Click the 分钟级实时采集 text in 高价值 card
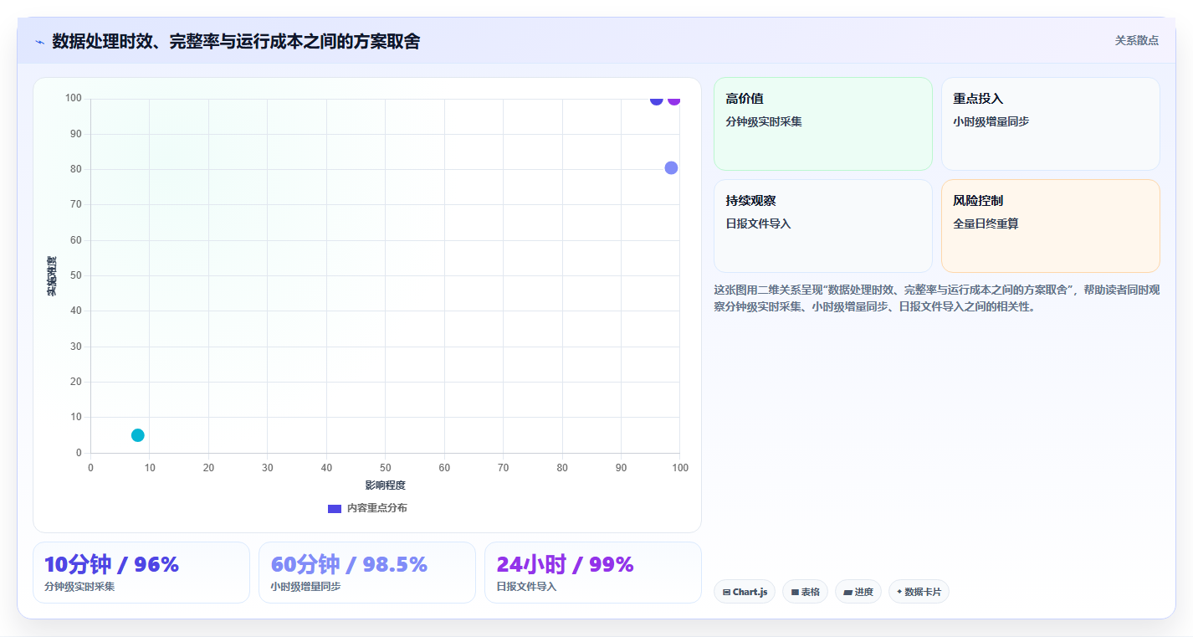This screenshot has height=637, width=1193. (x=764, y=121)
